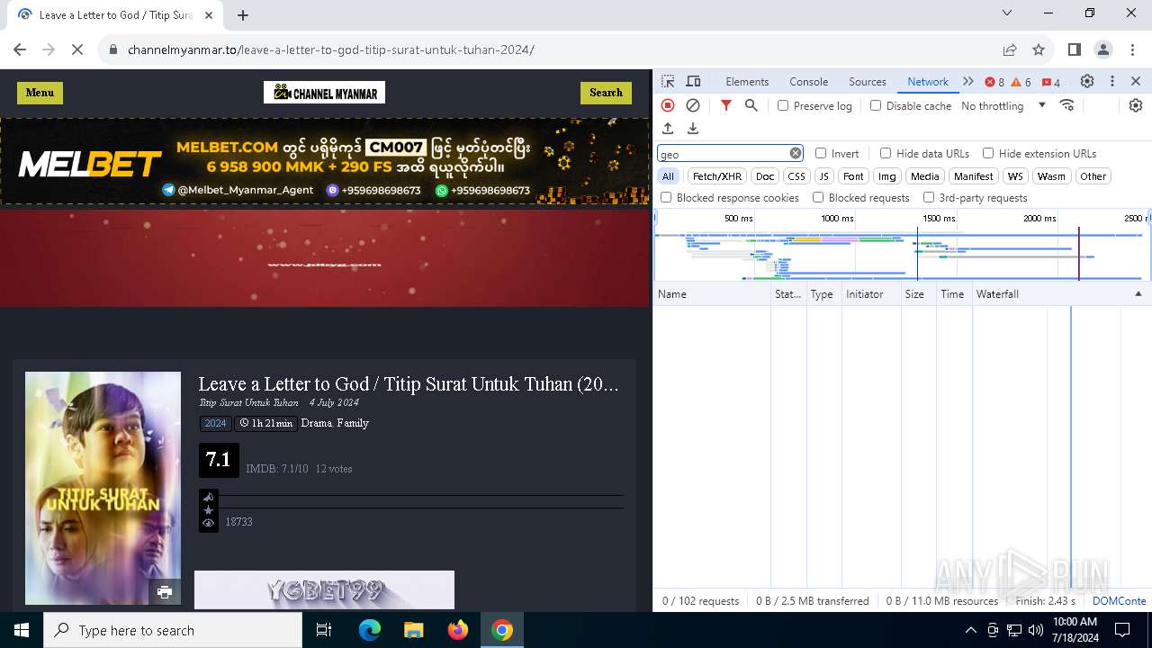Open the 2024 year tag
Screen dimensions: 1152x648
[215, 423]
